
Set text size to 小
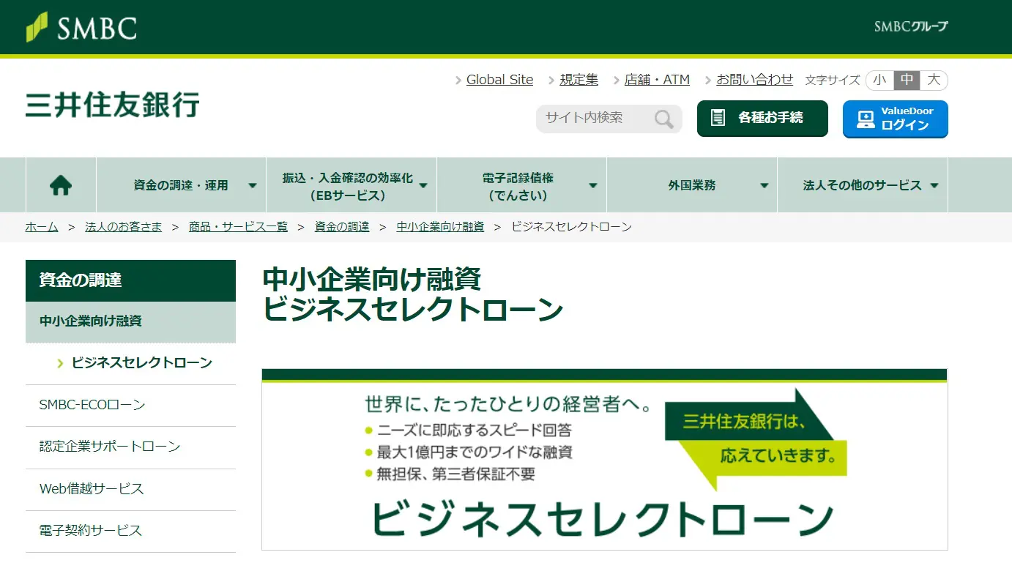pos(879,80)
